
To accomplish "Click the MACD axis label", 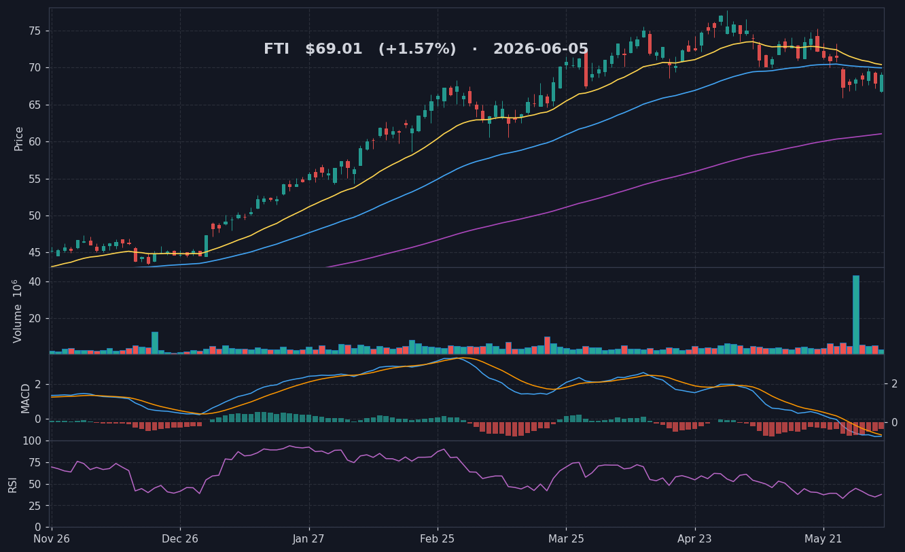I will click(x=26, y=398).
